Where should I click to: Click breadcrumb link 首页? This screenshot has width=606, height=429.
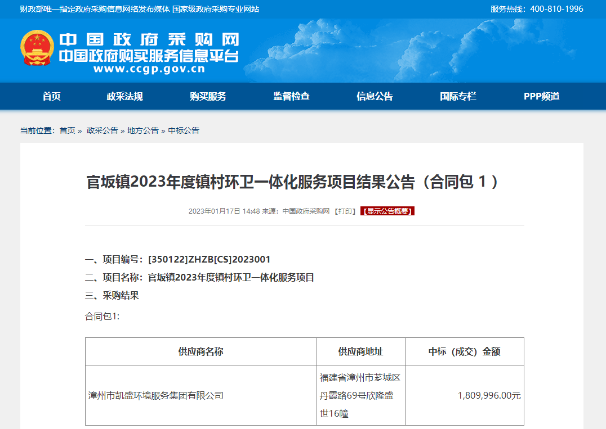click(x=67, y=130)
